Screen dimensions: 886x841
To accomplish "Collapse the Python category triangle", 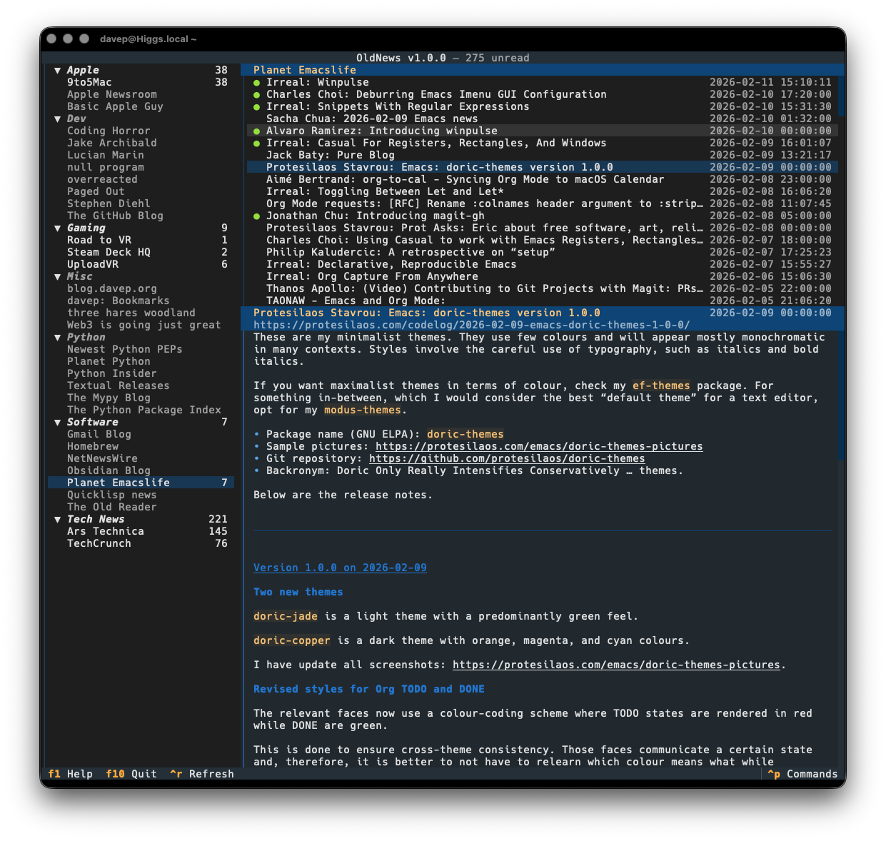I will point(58,337).
